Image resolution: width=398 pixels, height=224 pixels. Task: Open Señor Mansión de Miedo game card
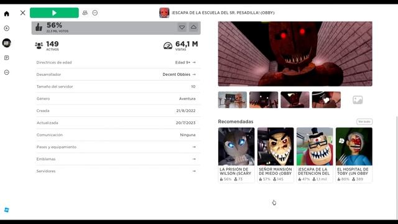click(x=275, y=155)
